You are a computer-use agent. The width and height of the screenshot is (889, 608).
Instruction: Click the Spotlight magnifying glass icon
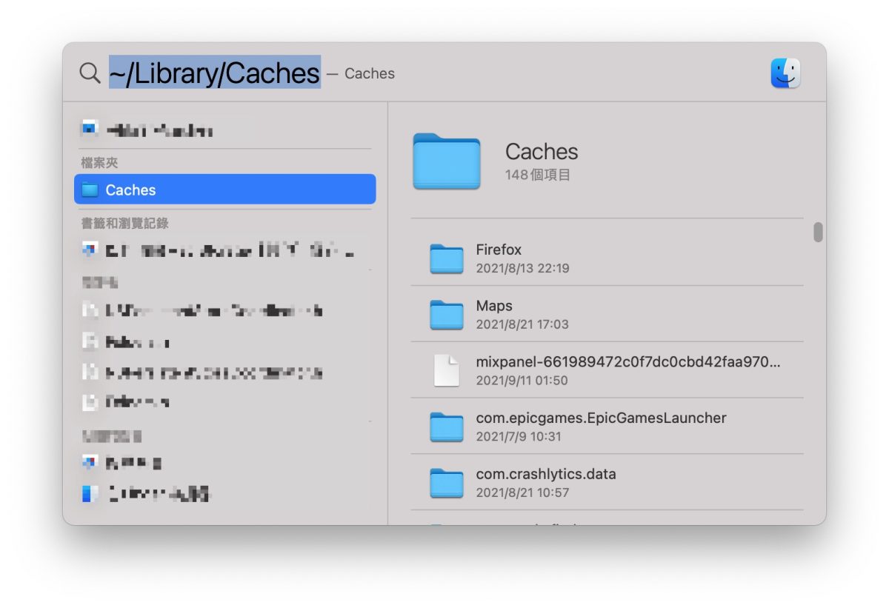tap(90, 73)
